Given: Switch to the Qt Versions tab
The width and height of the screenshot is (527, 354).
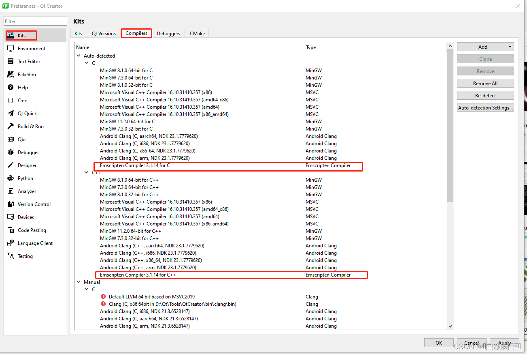Looking at the screenshot, I should pos(104,33).
